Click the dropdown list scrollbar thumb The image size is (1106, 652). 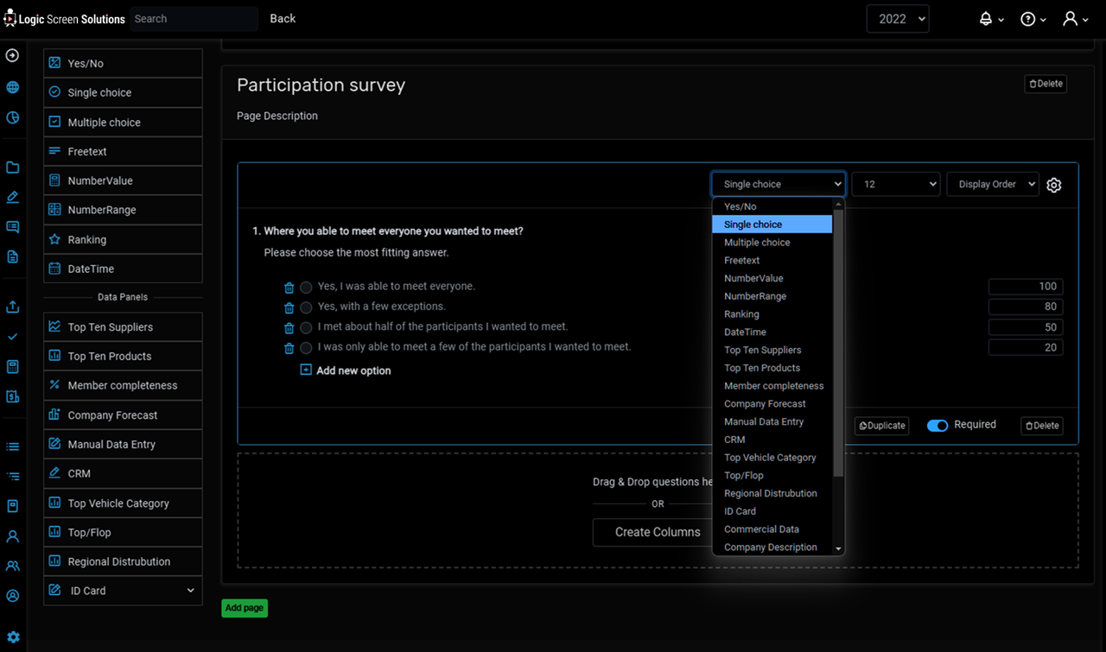(838, 342)
